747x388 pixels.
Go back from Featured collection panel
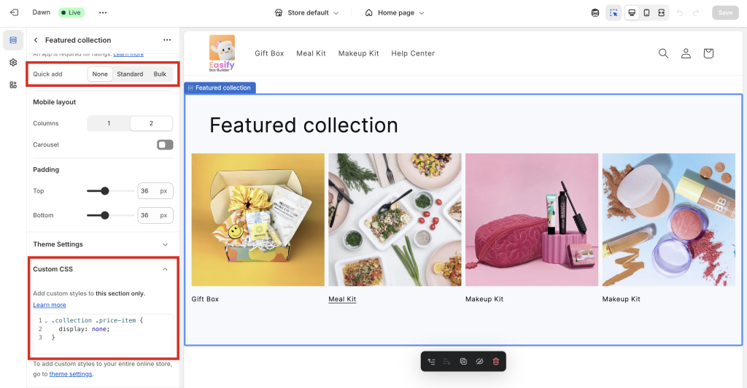(x=36, y=40)
